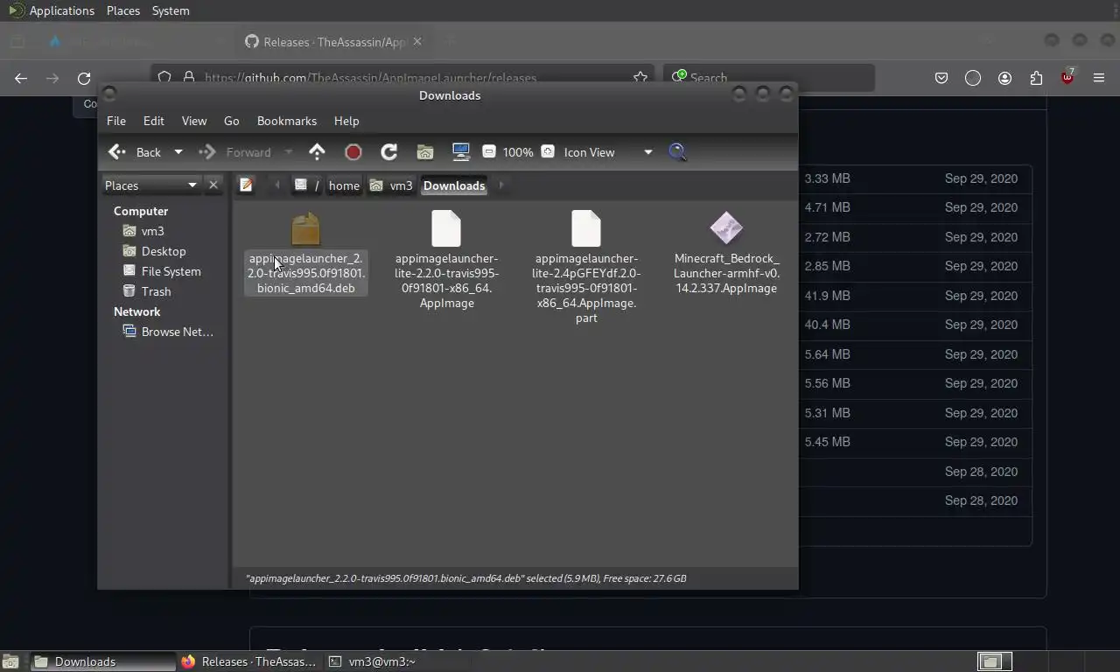The image size is (1120, 672).
Task: Select the appimagelauncher-lite x86_64.AppImage file icon
Action: [x=446, y=228]
